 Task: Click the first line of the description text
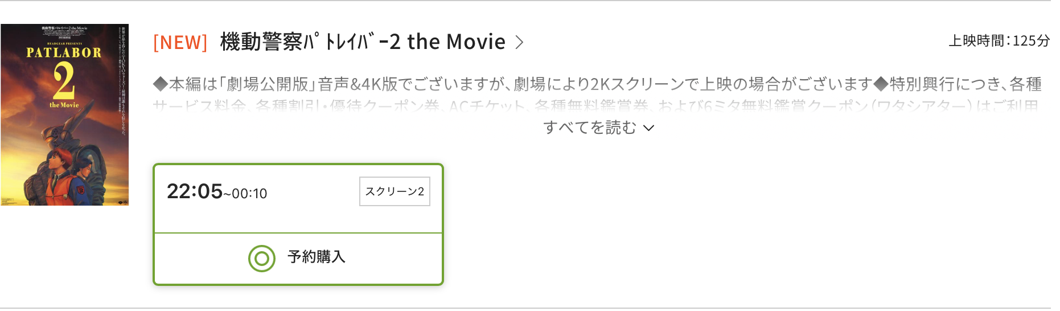point(597,84)
